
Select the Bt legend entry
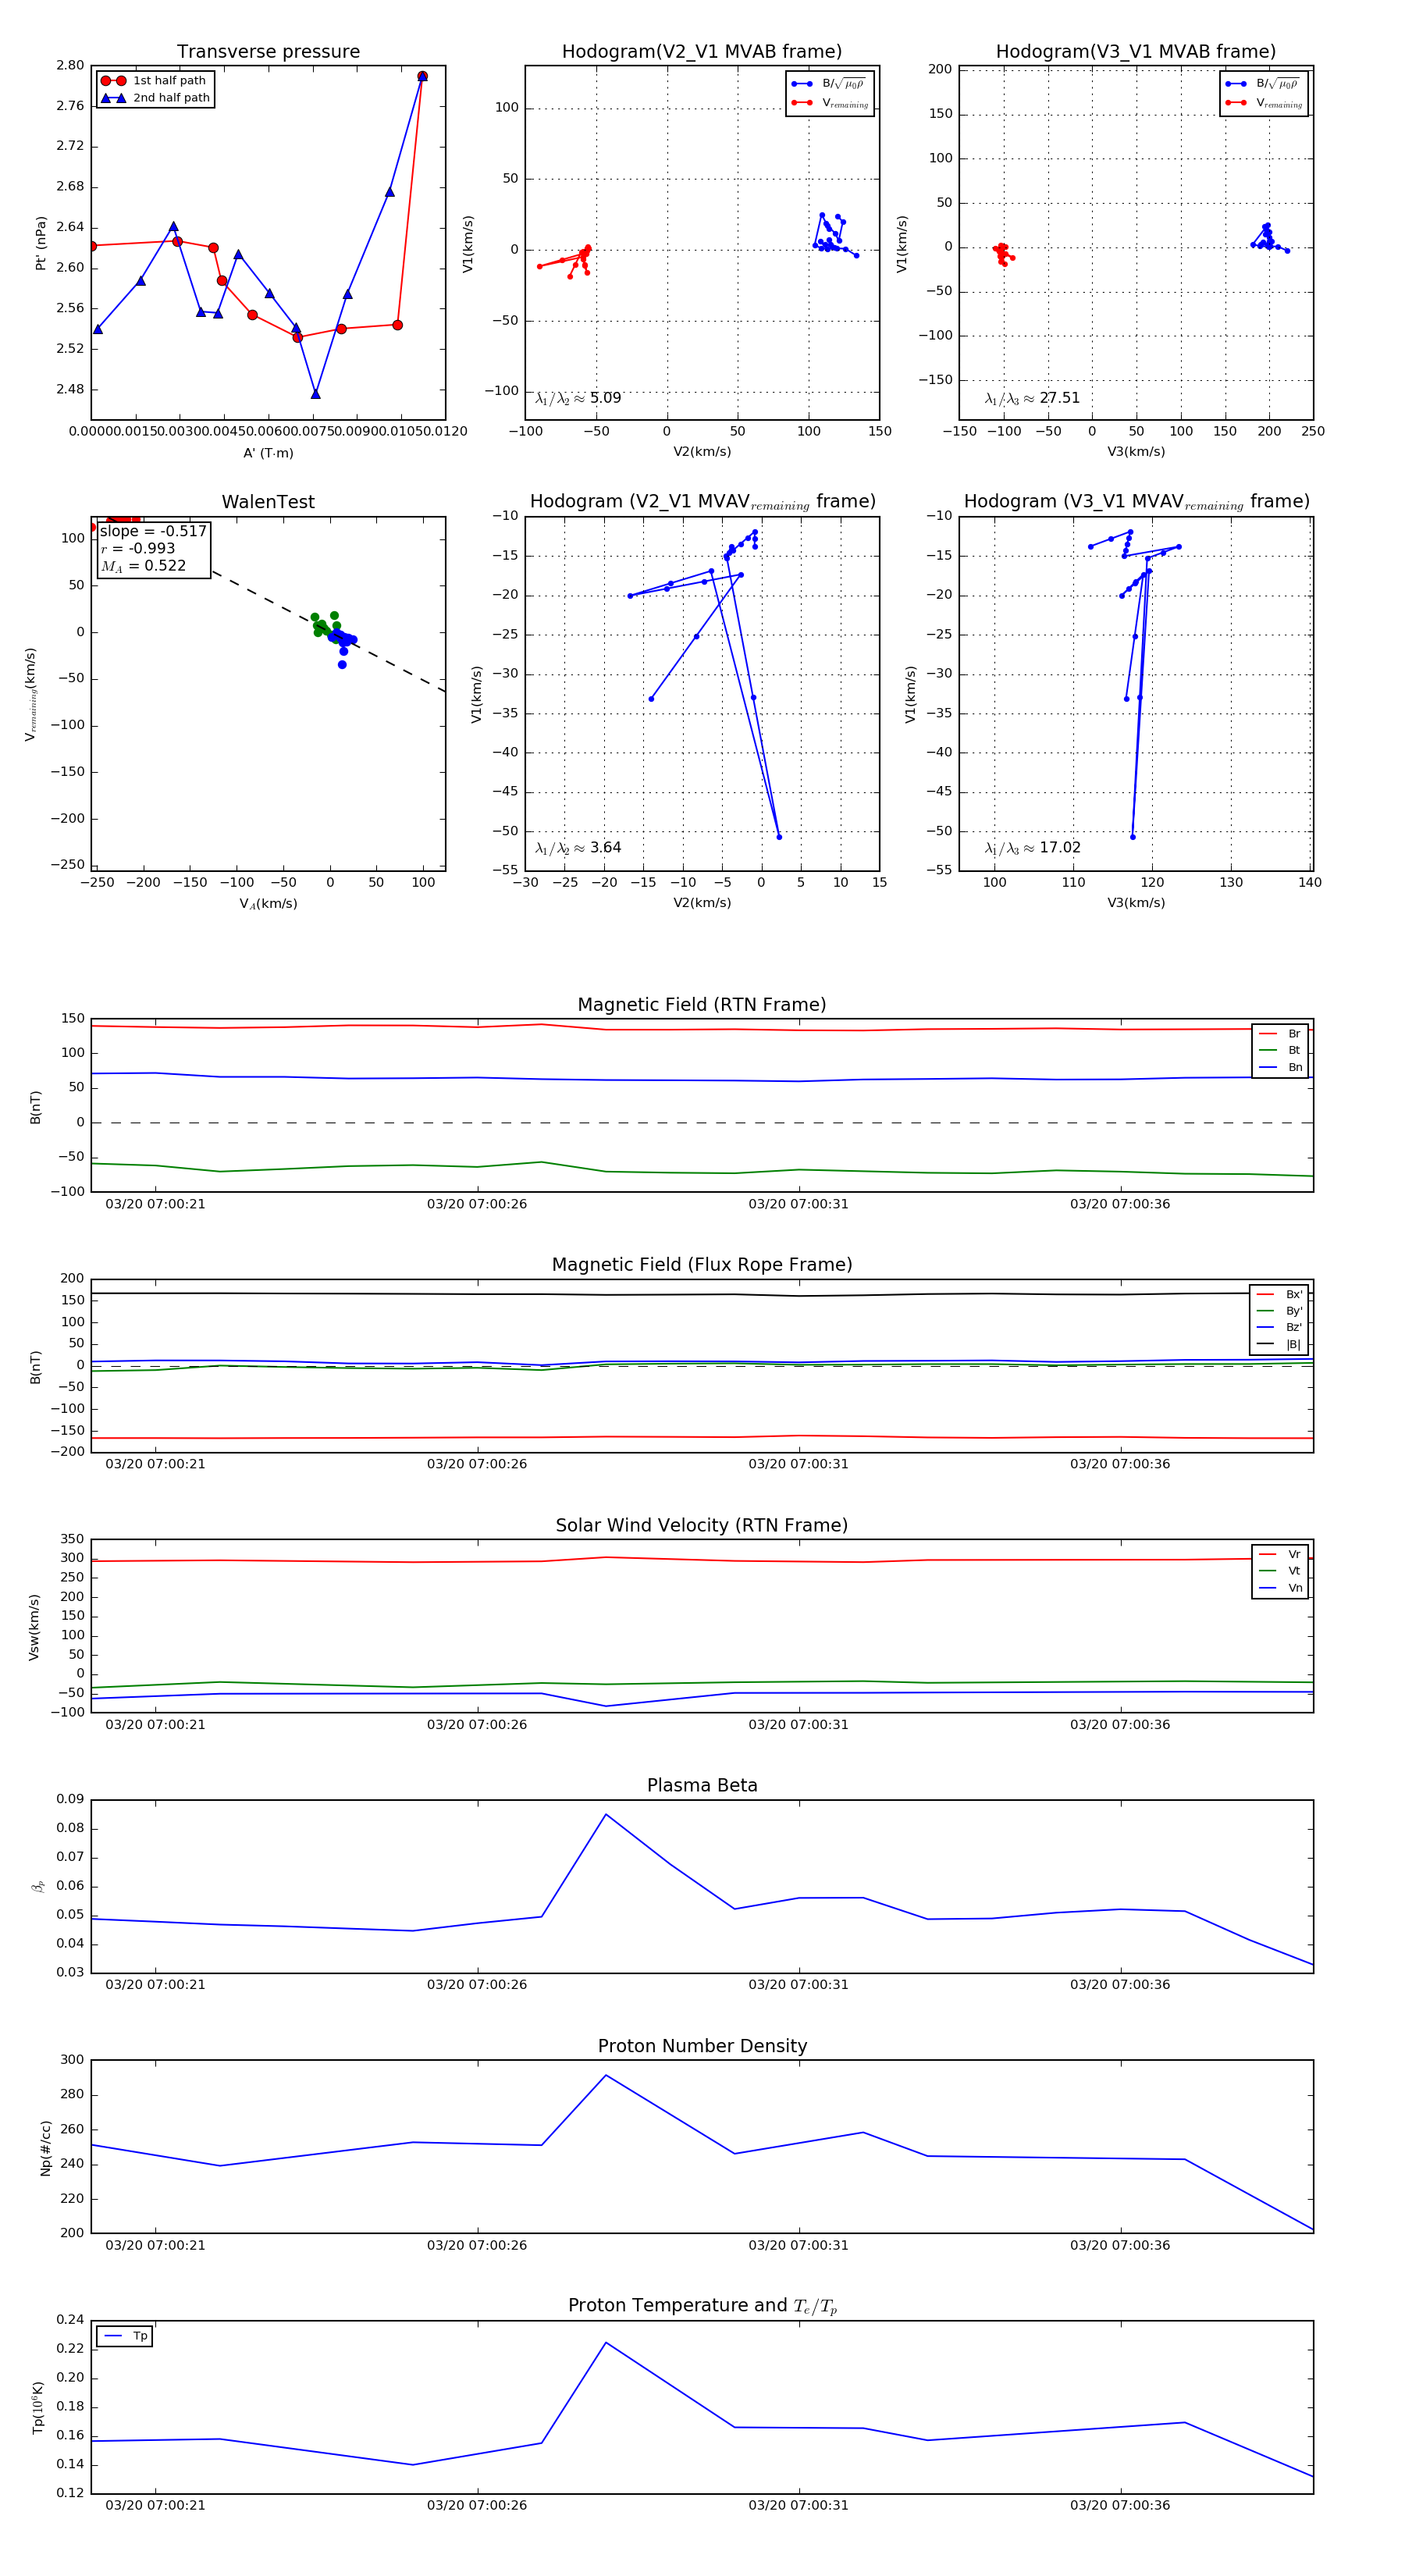point(1280,1051)
